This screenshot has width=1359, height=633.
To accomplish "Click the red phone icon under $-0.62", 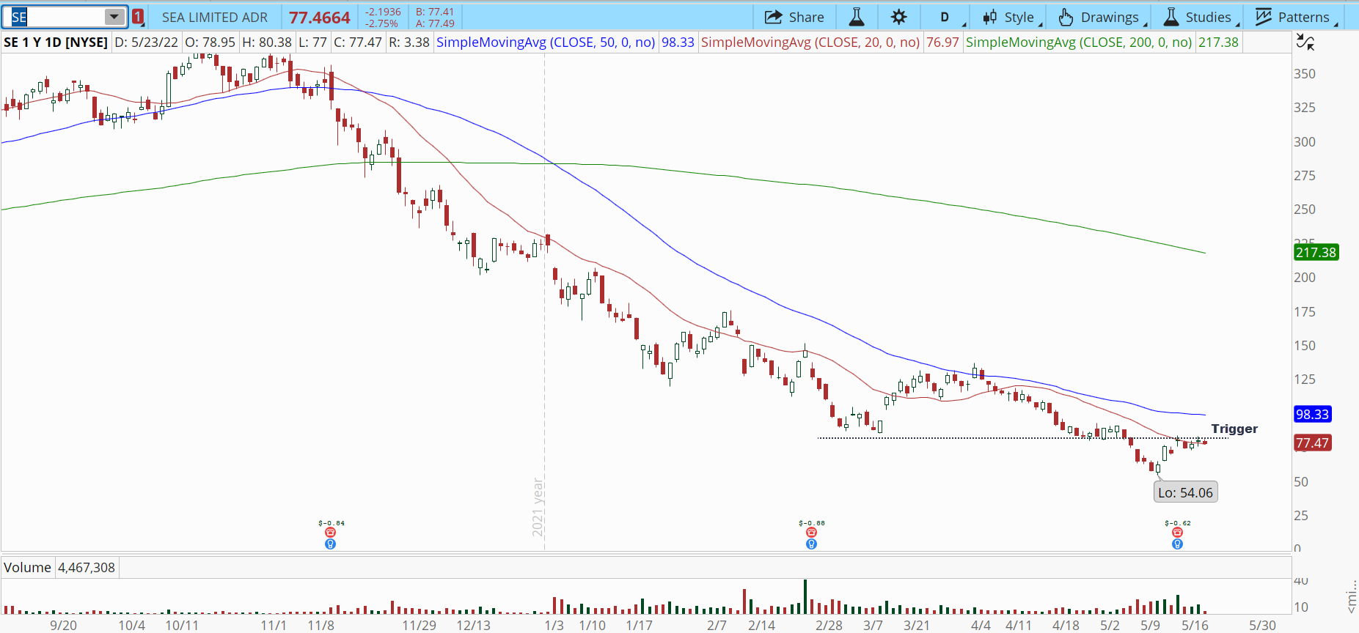I will point(1177,533).
